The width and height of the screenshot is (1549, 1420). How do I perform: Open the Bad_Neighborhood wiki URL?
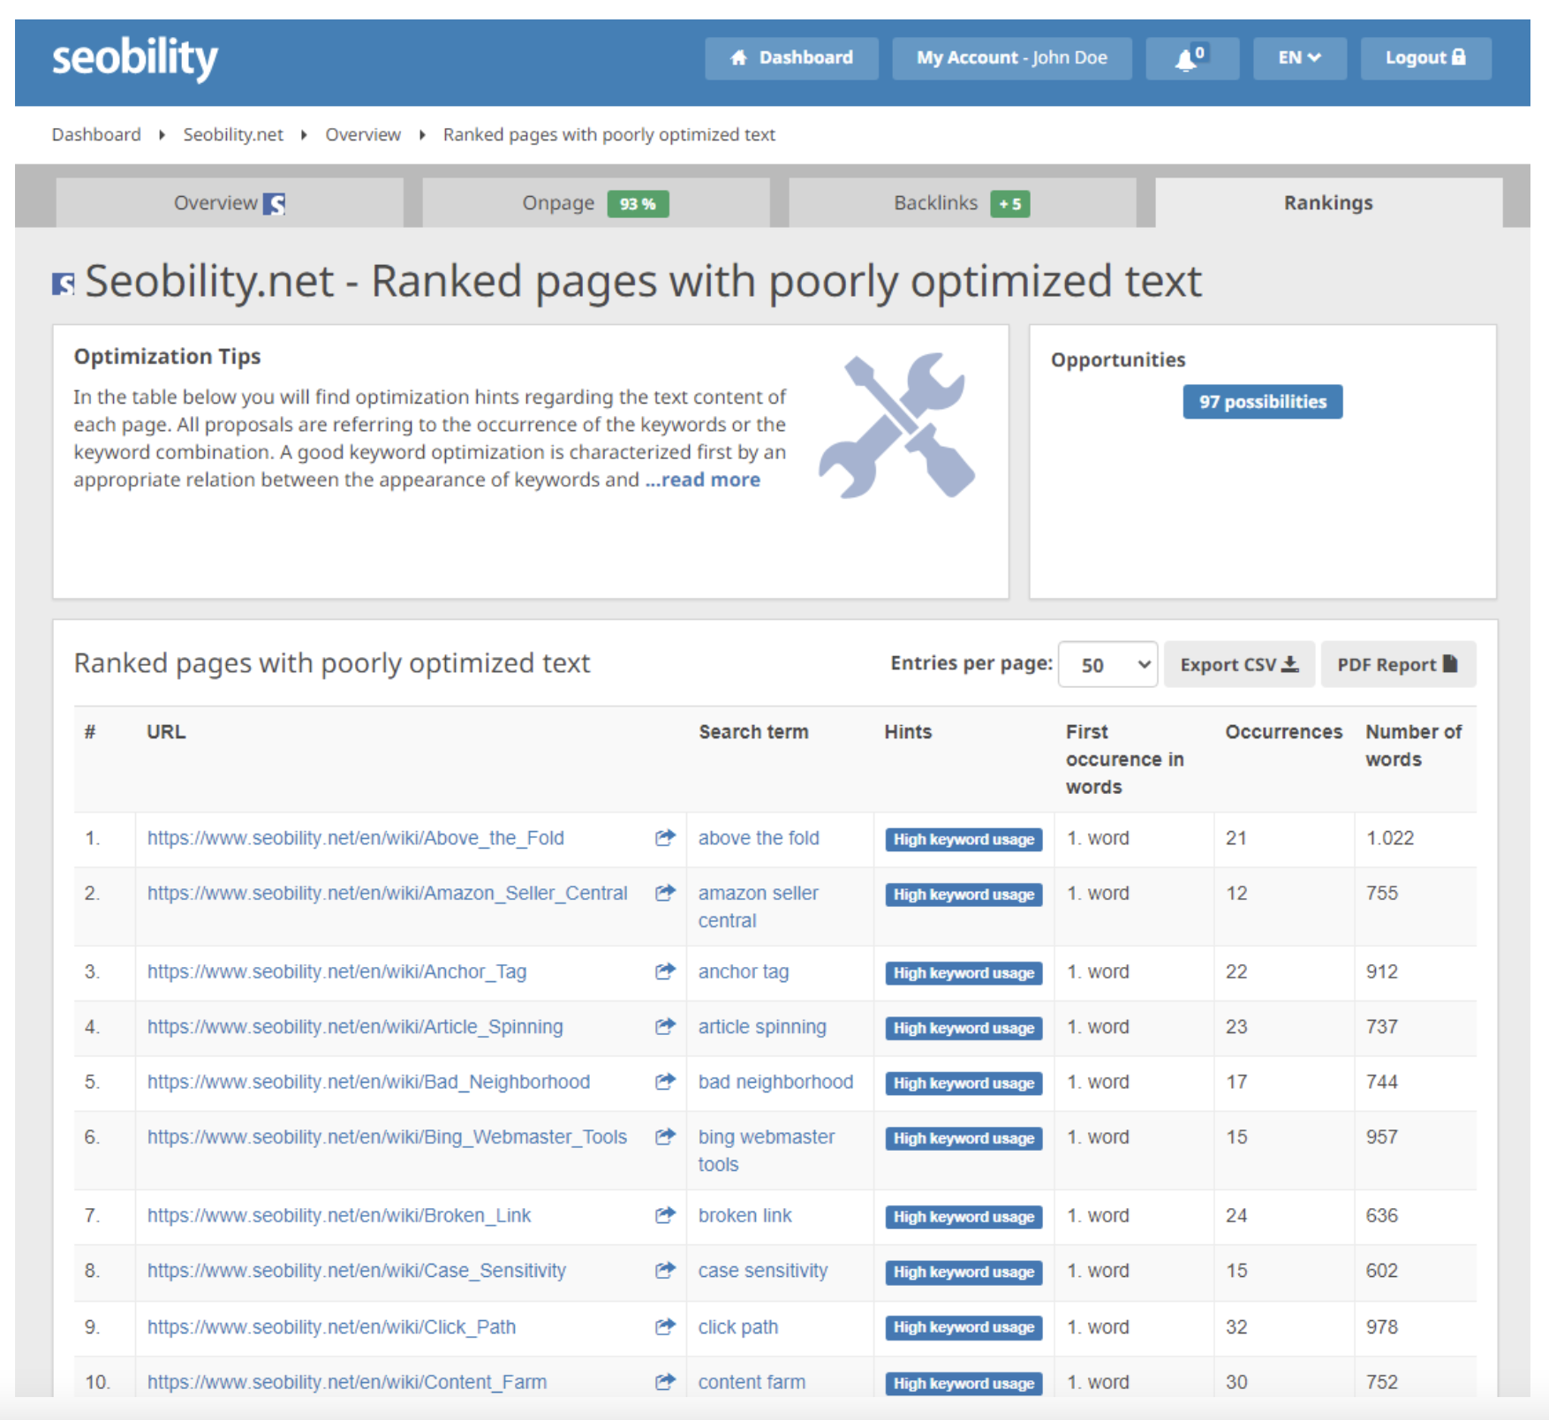368,1082
